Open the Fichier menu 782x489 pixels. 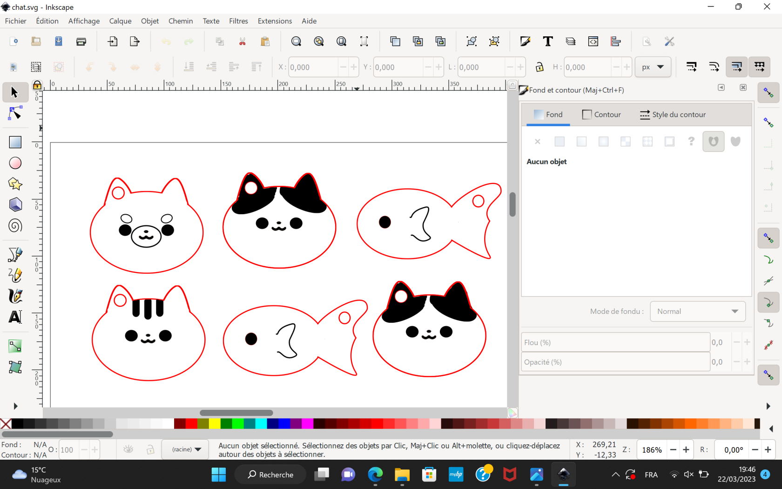(x=16, y=21)
